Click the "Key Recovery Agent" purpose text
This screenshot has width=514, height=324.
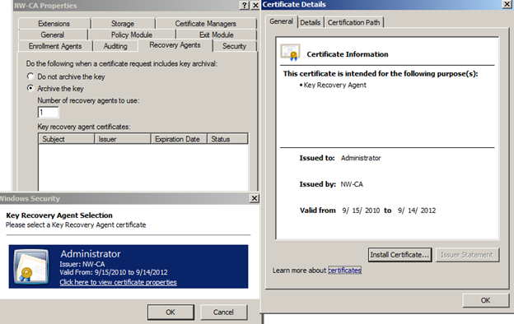(x=334, y=85)
